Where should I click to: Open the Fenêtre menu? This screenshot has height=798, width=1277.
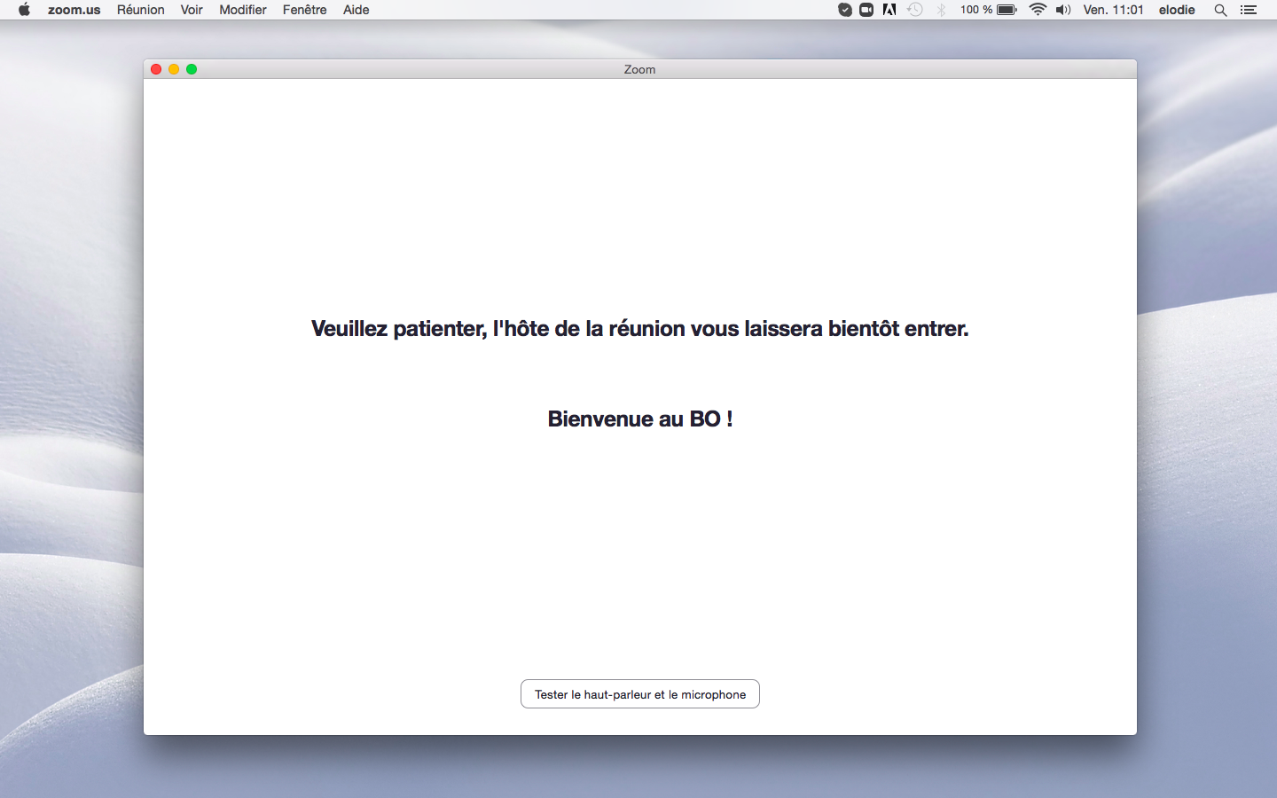click(304, 10)
